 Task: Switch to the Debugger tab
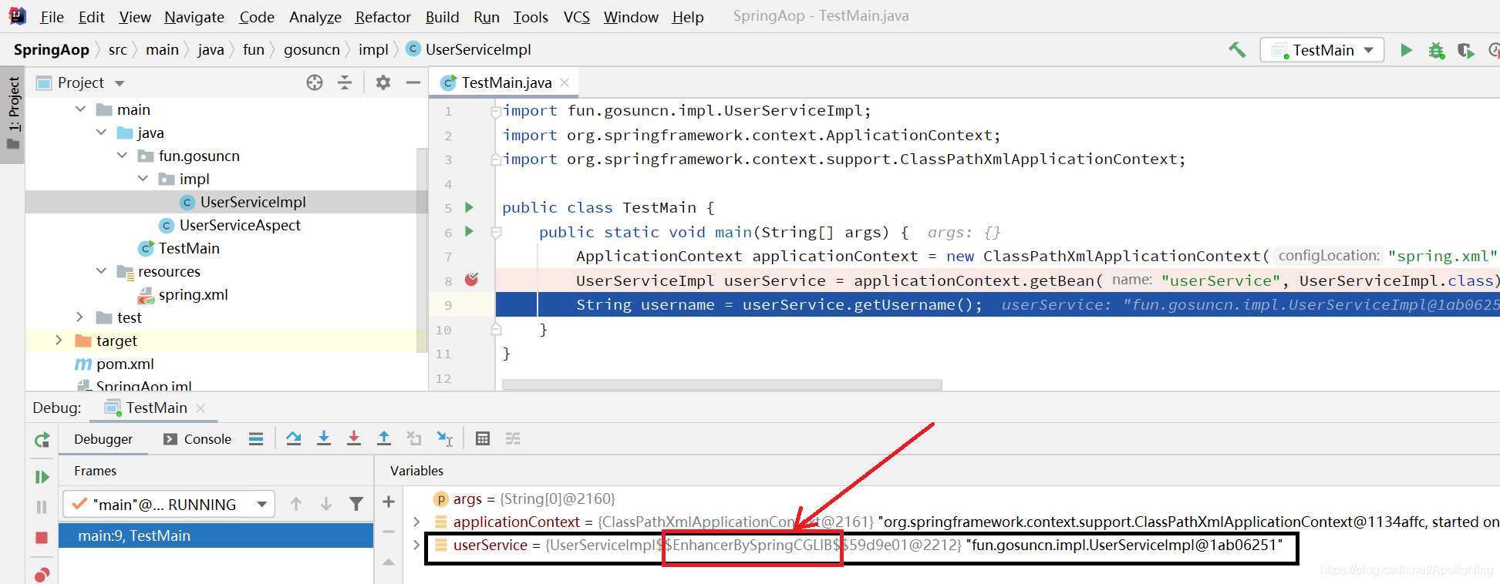click(x=103, y=439)
